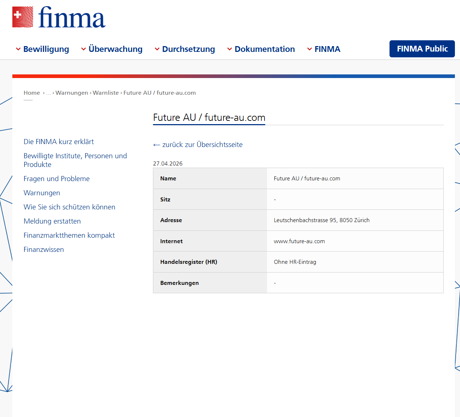Viewport: 460px width, 417px height.
Task: Open Finanzmarktthemen kompakt link
Action: click(x=69, y=235)
